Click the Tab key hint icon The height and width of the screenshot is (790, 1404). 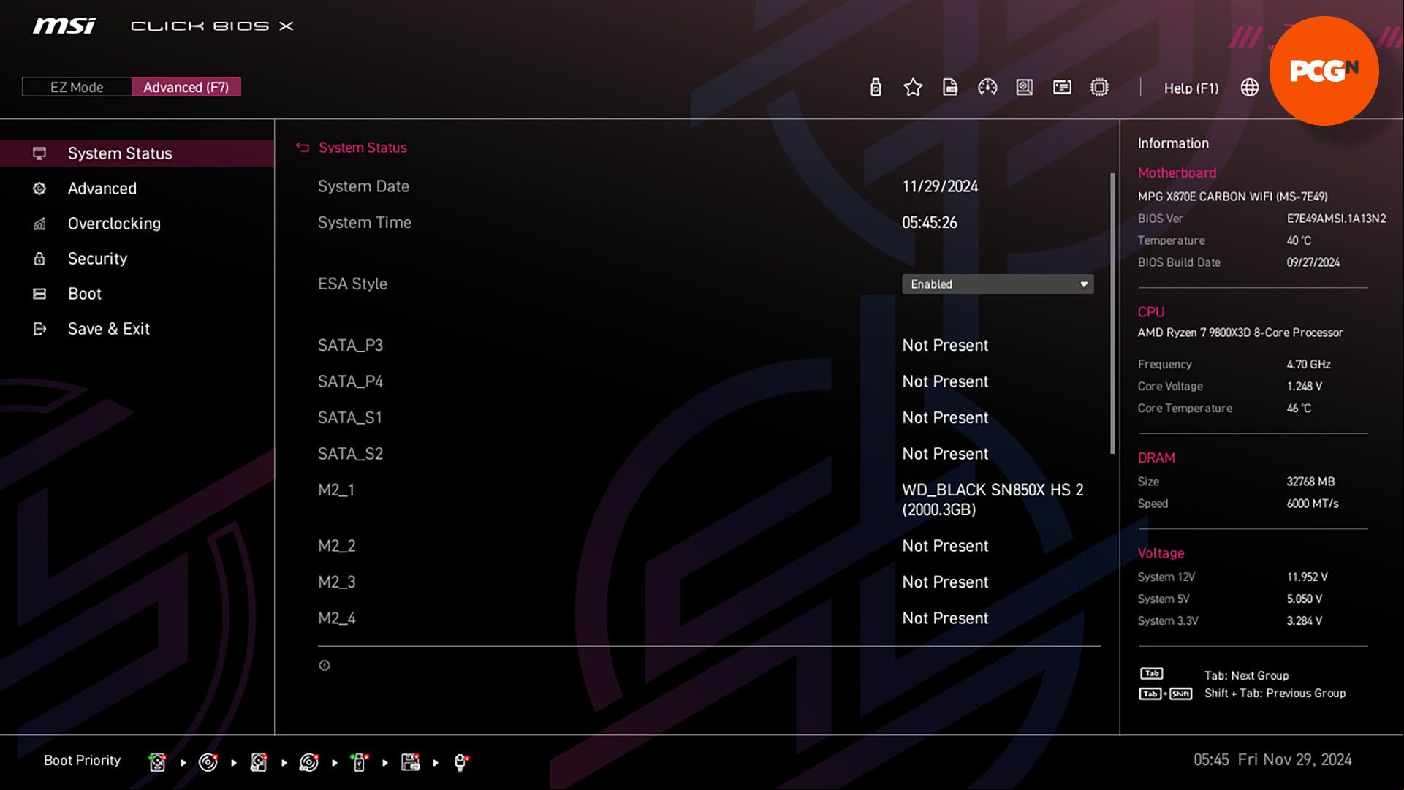tap(1151, 673)
